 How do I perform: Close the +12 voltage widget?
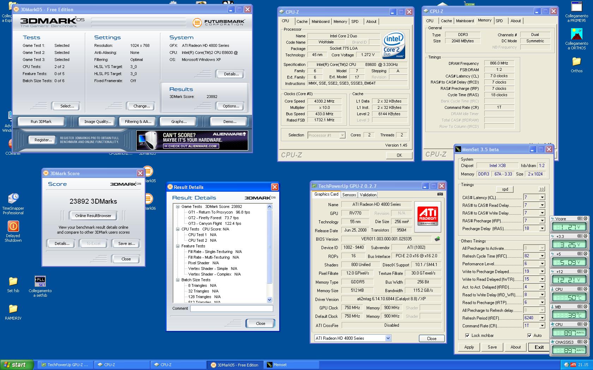(x=586, y=271)
